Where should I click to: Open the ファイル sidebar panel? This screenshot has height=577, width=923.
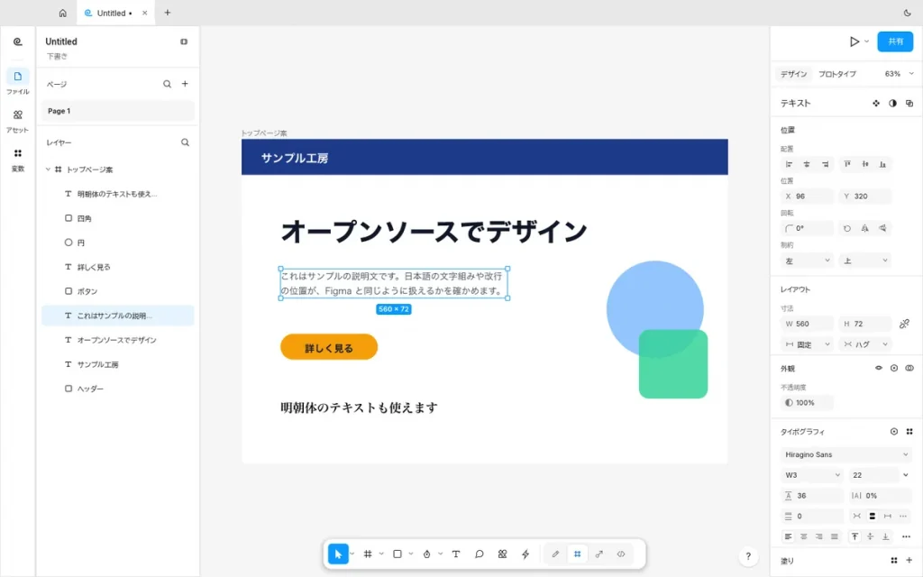click(x=18, y=82)
